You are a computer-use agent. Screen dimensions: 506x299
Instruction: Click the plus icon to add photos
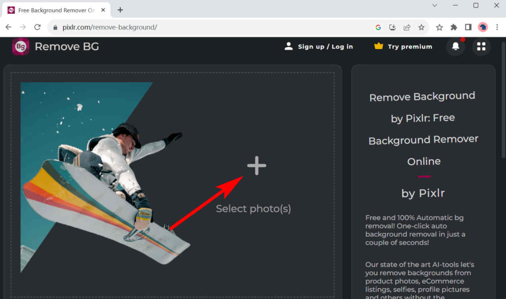tap(256, 166)
